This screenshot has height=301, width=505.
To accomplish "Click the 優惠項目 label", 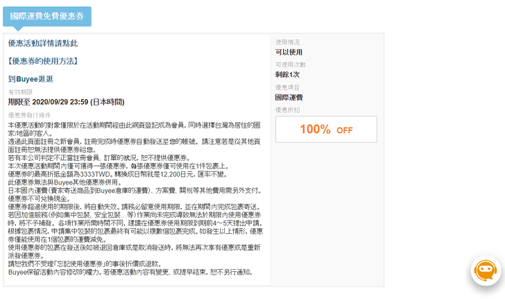I will [x=288, y=87].
